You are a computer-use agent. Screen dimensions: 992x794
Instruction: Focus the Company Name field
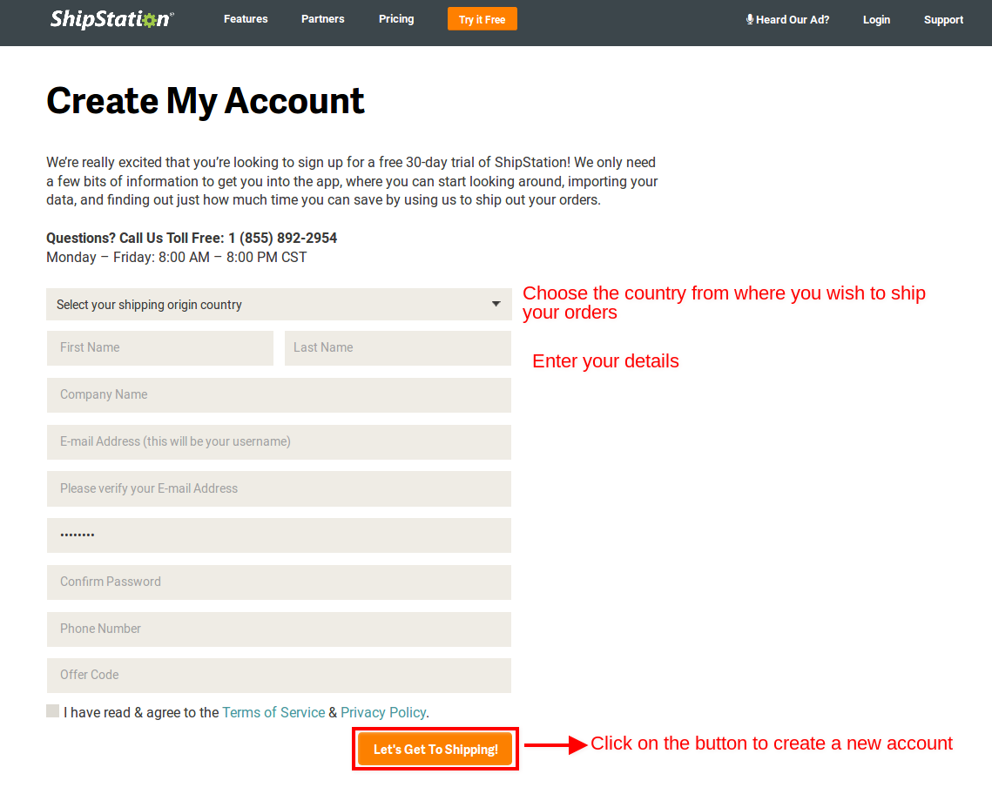[x=279, y=395]
